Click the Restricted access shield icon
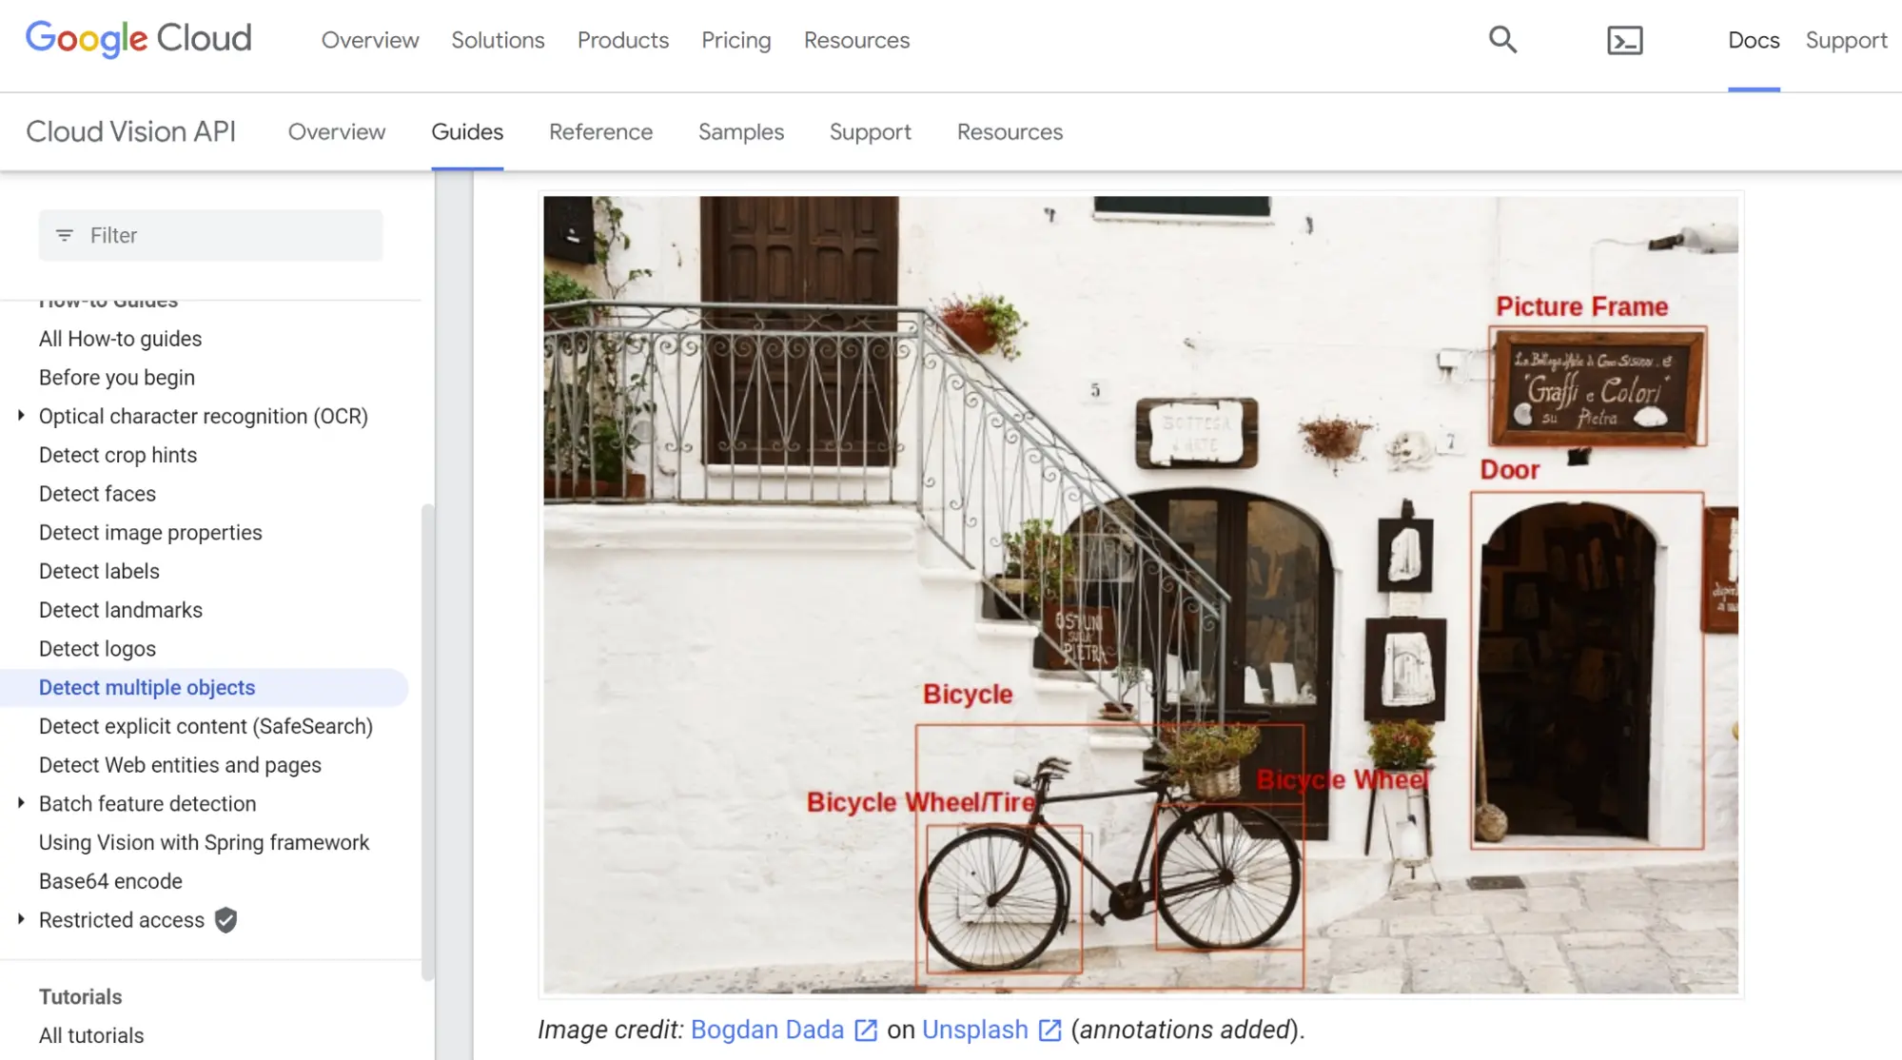This screenshot has height=1060, width=1902. [x=225, y=920]
